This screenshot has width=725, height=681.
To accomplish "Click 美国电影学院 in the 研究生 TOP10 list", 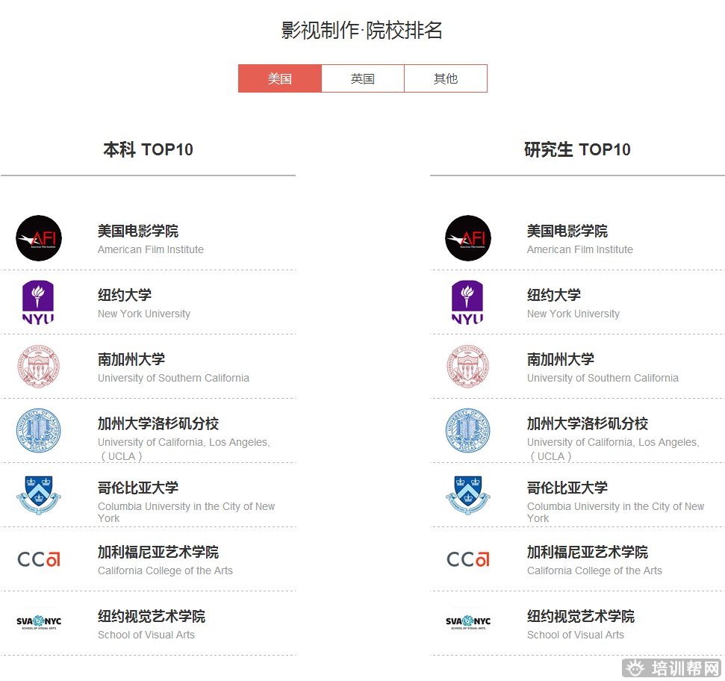I will click(x=567, y=231).
